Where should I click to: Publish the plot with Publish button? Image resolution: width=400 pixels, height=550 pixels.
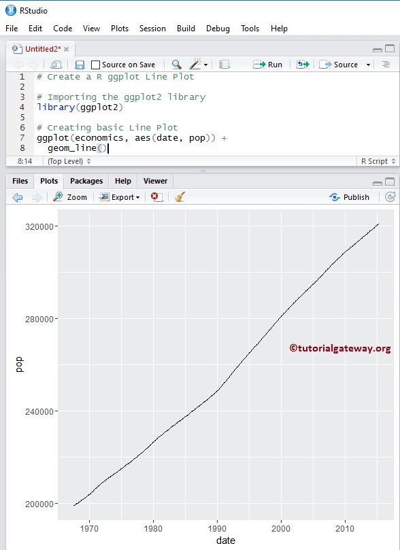coord(350,197)
